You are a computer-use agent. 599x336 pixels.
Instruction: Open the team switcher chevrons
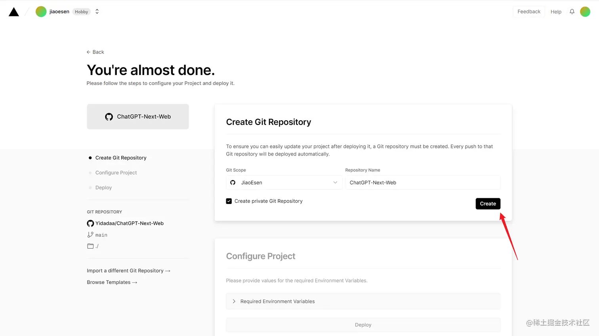[97, 12]
